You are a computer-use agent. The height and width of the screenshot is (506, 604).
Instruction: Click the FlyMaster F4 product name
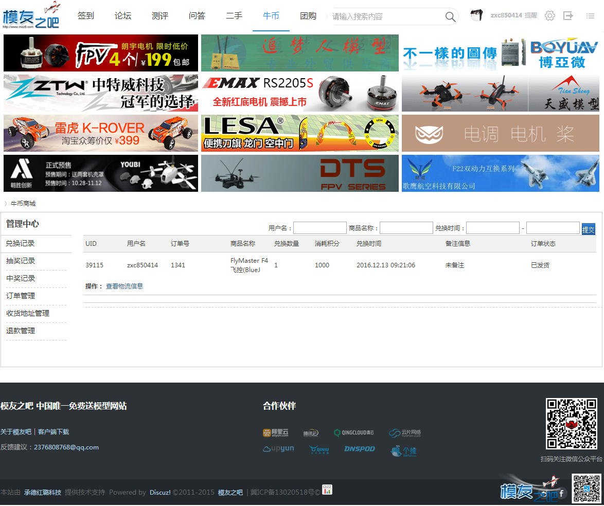click(249, 265)
